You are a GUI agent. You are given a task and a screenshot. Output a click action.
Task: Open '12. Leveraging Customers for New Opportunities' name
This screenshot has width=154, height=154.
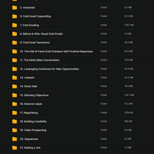49,69
